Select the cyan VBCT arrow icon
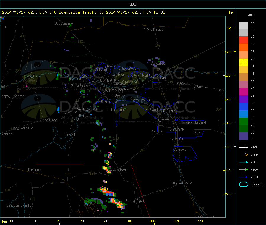266x225 pixels. (x=244, y=162)
